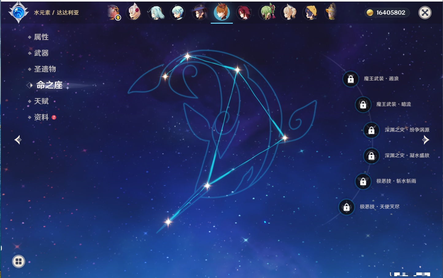This screenshot has height=278, width=443.
Task: Click the Mora coin icon
Action: click(370, 13)
